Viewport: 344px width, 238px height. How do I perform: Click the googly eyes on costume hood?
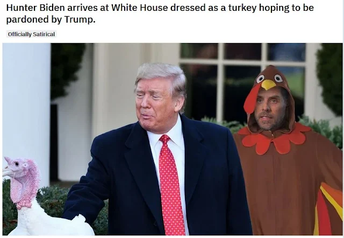(x=269, y=78)
